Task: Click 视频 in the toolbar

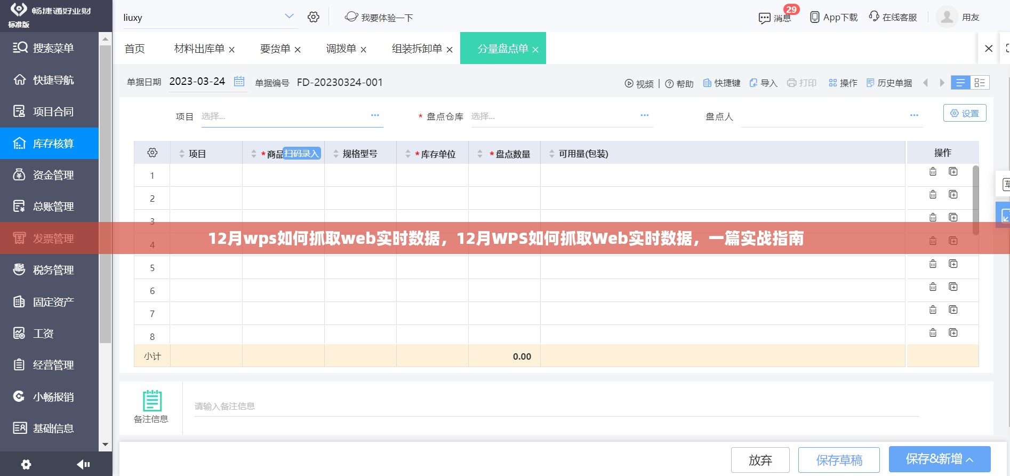Action: coord(639,83)
